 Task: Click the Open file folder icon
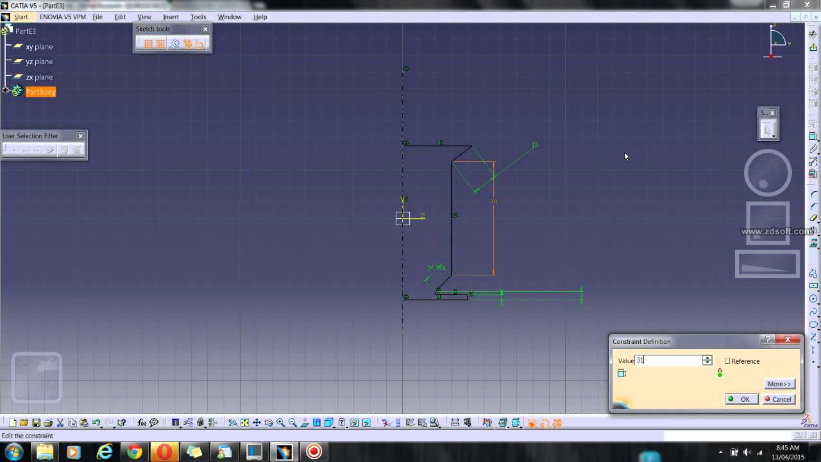click(x=24, y=423)
